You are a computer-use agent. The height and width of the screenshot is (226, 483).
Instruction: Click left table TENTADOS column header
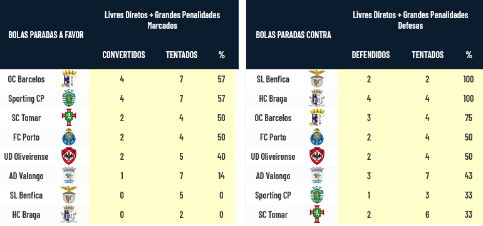182,55
